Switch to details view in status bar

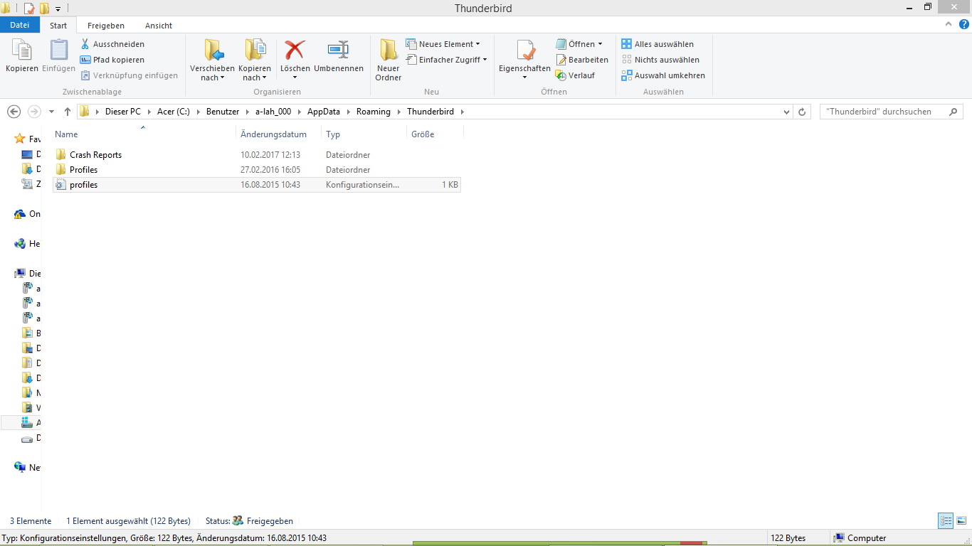(x=946, y=521)
